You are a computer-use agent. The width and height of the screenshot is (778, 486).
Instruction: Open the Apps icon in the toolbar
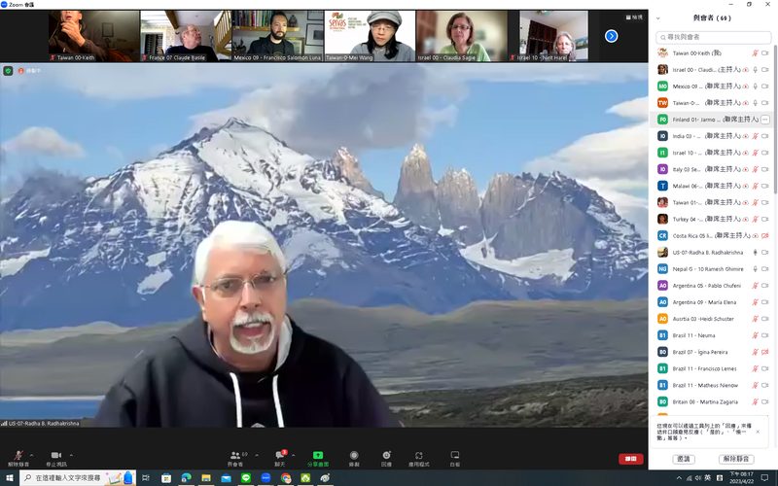[x=419, y=455]
